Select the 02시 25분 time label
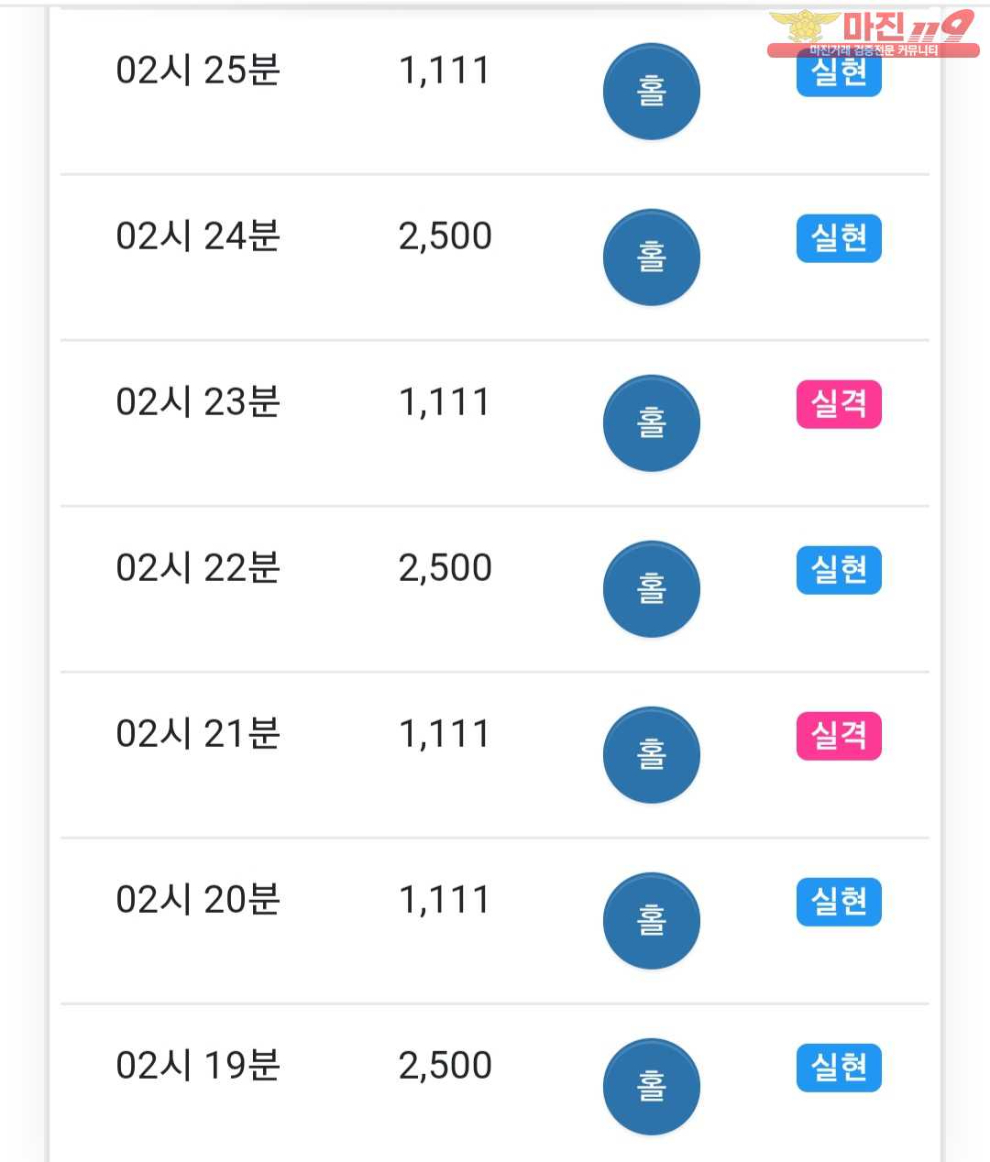 [198, 71]
